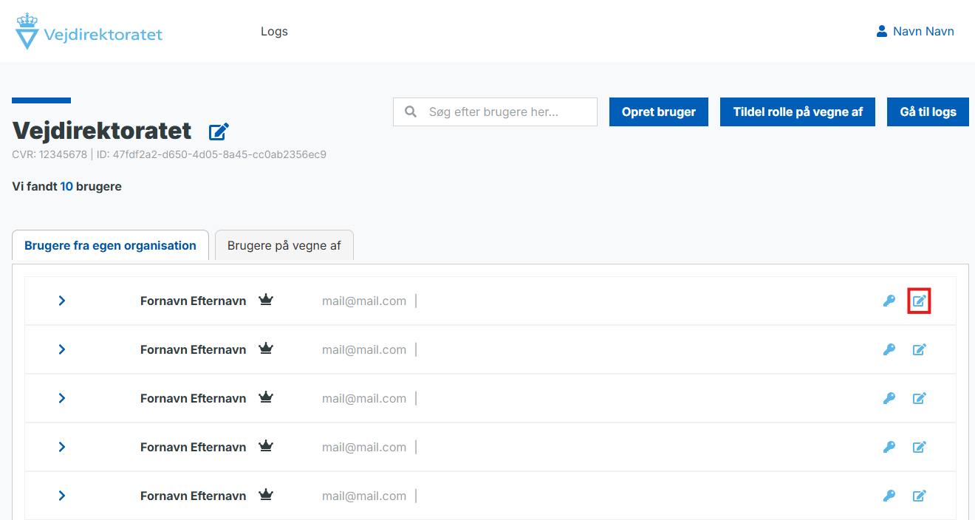The height and width of the screenshot is (520, 975).
Task: Expand the fourth user row chevron
Action: tap(62, 447)
